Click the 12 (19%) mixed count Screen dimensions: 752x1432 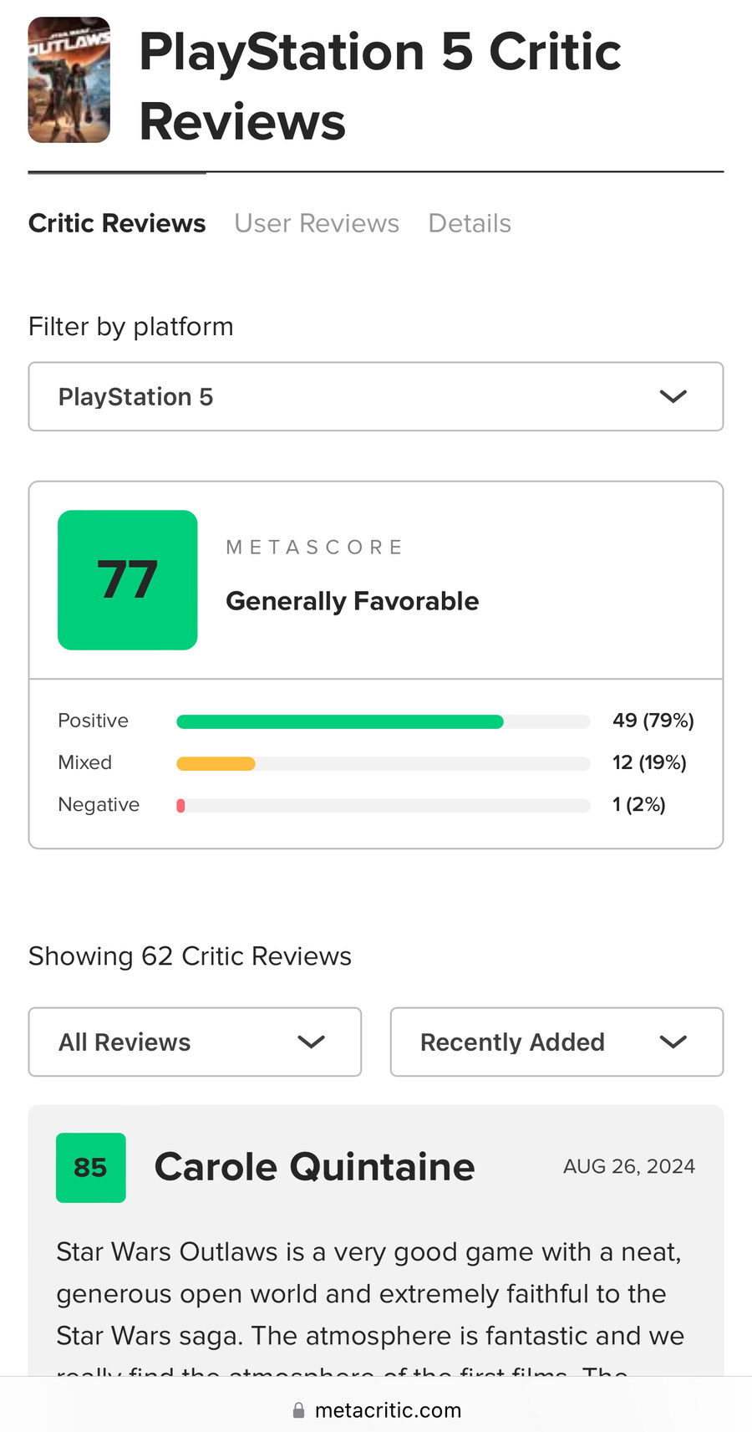649,762
